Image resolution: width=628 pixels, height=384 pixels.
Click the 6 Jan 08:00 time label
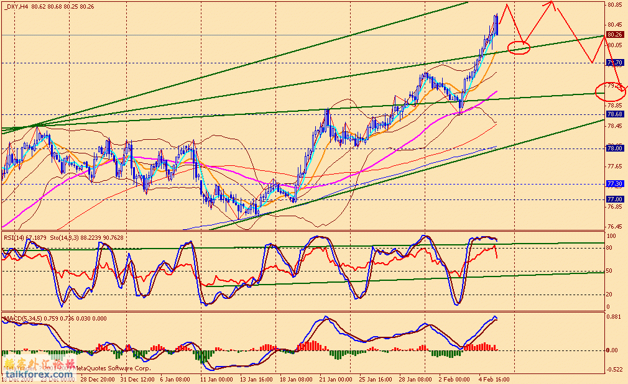[175, 380]
